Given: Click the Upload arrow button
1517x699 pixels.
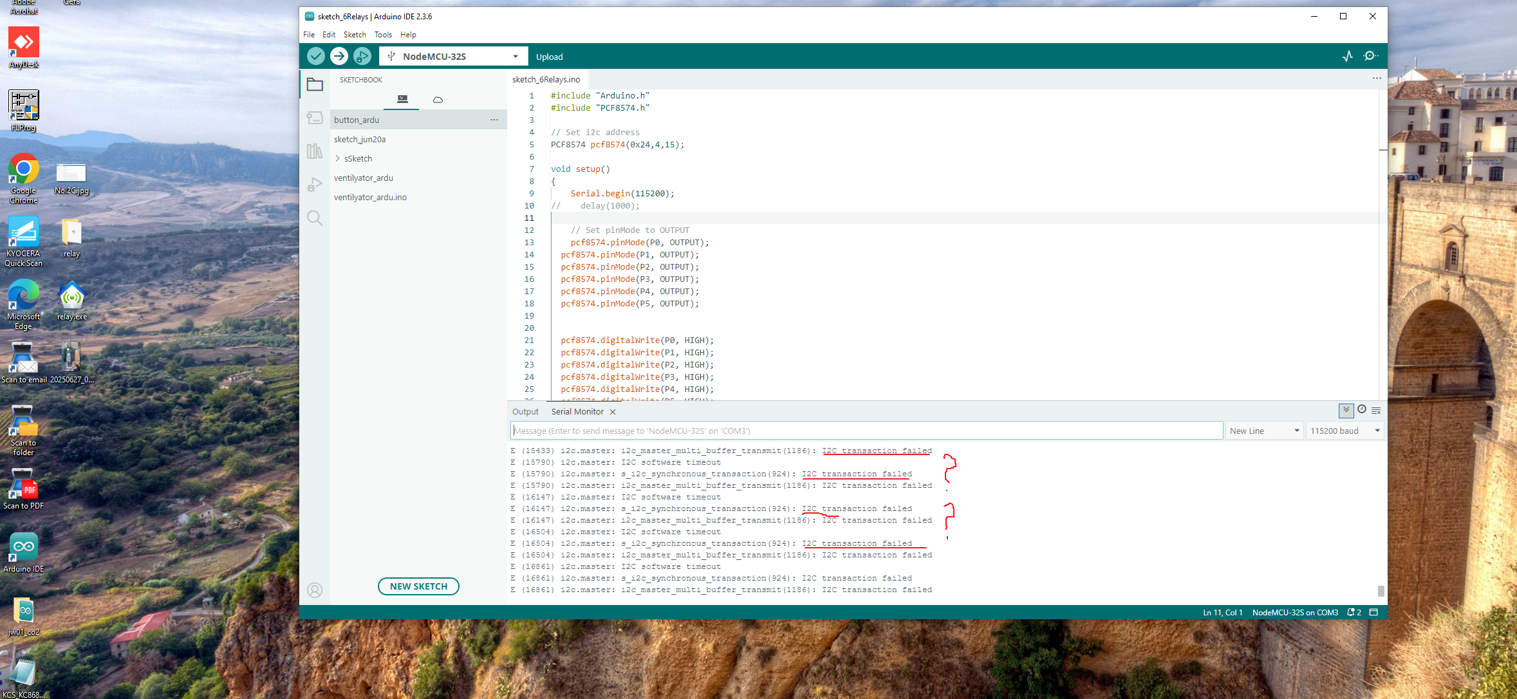Looking at the screenshot, I should pos(339,57).
